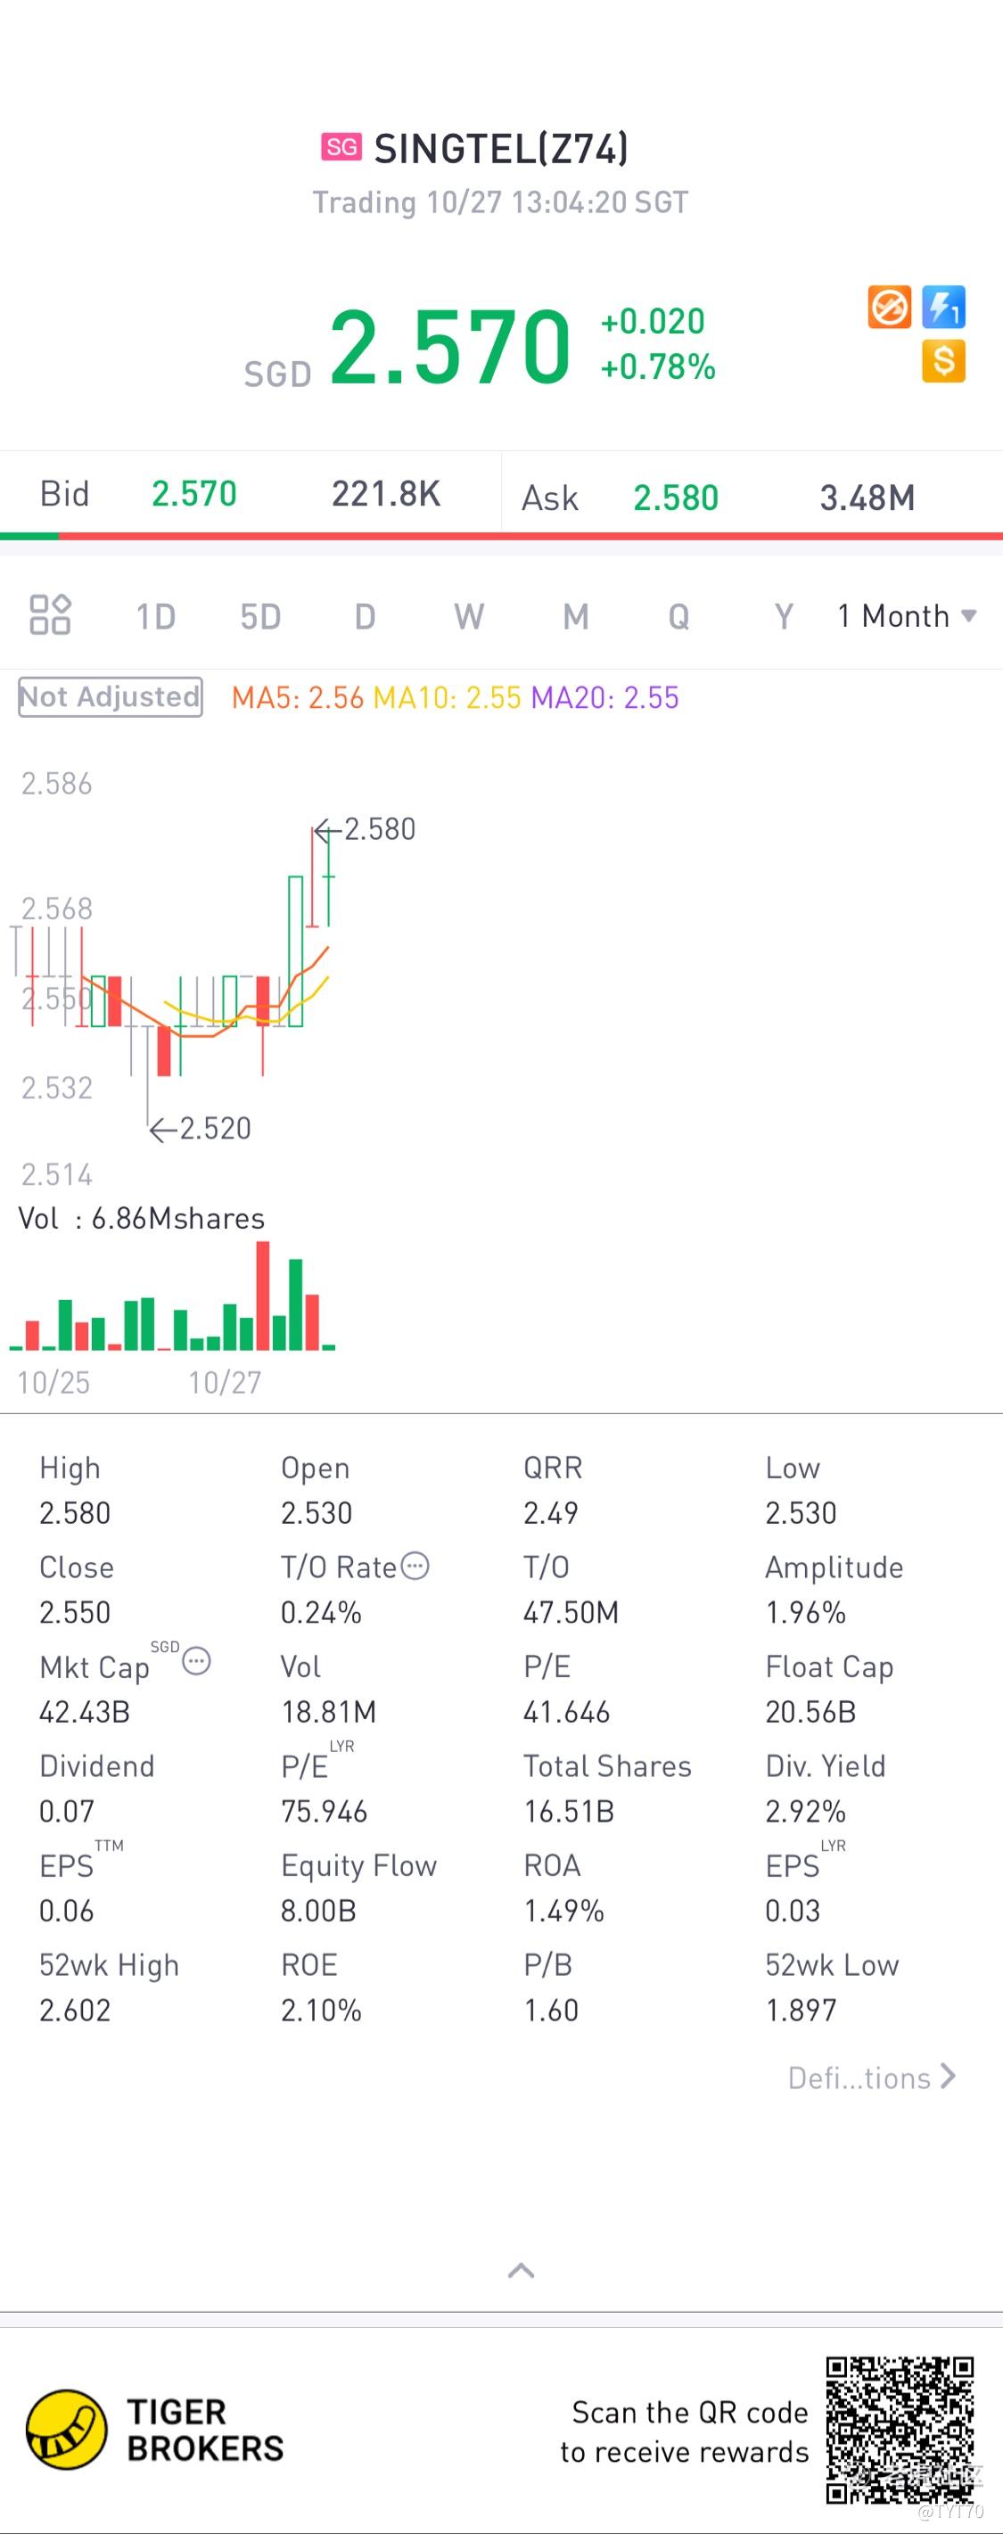This screenshot has height=2534, width=1003.
Task: Tap the P/B value 1.60
Action: coord(551,2010)
